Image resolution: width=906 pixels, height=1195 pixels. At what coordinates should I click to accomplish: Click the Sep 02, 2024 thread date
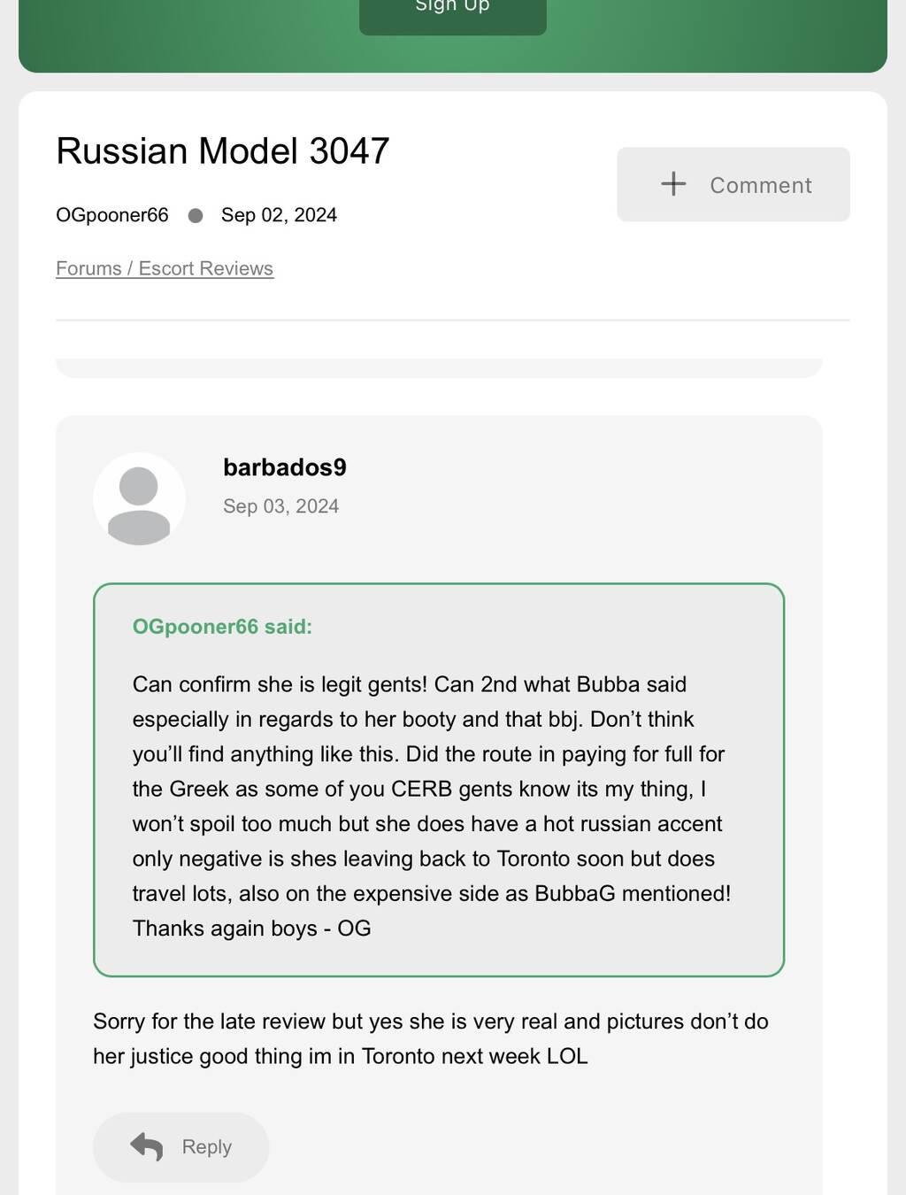click(279, 215)
